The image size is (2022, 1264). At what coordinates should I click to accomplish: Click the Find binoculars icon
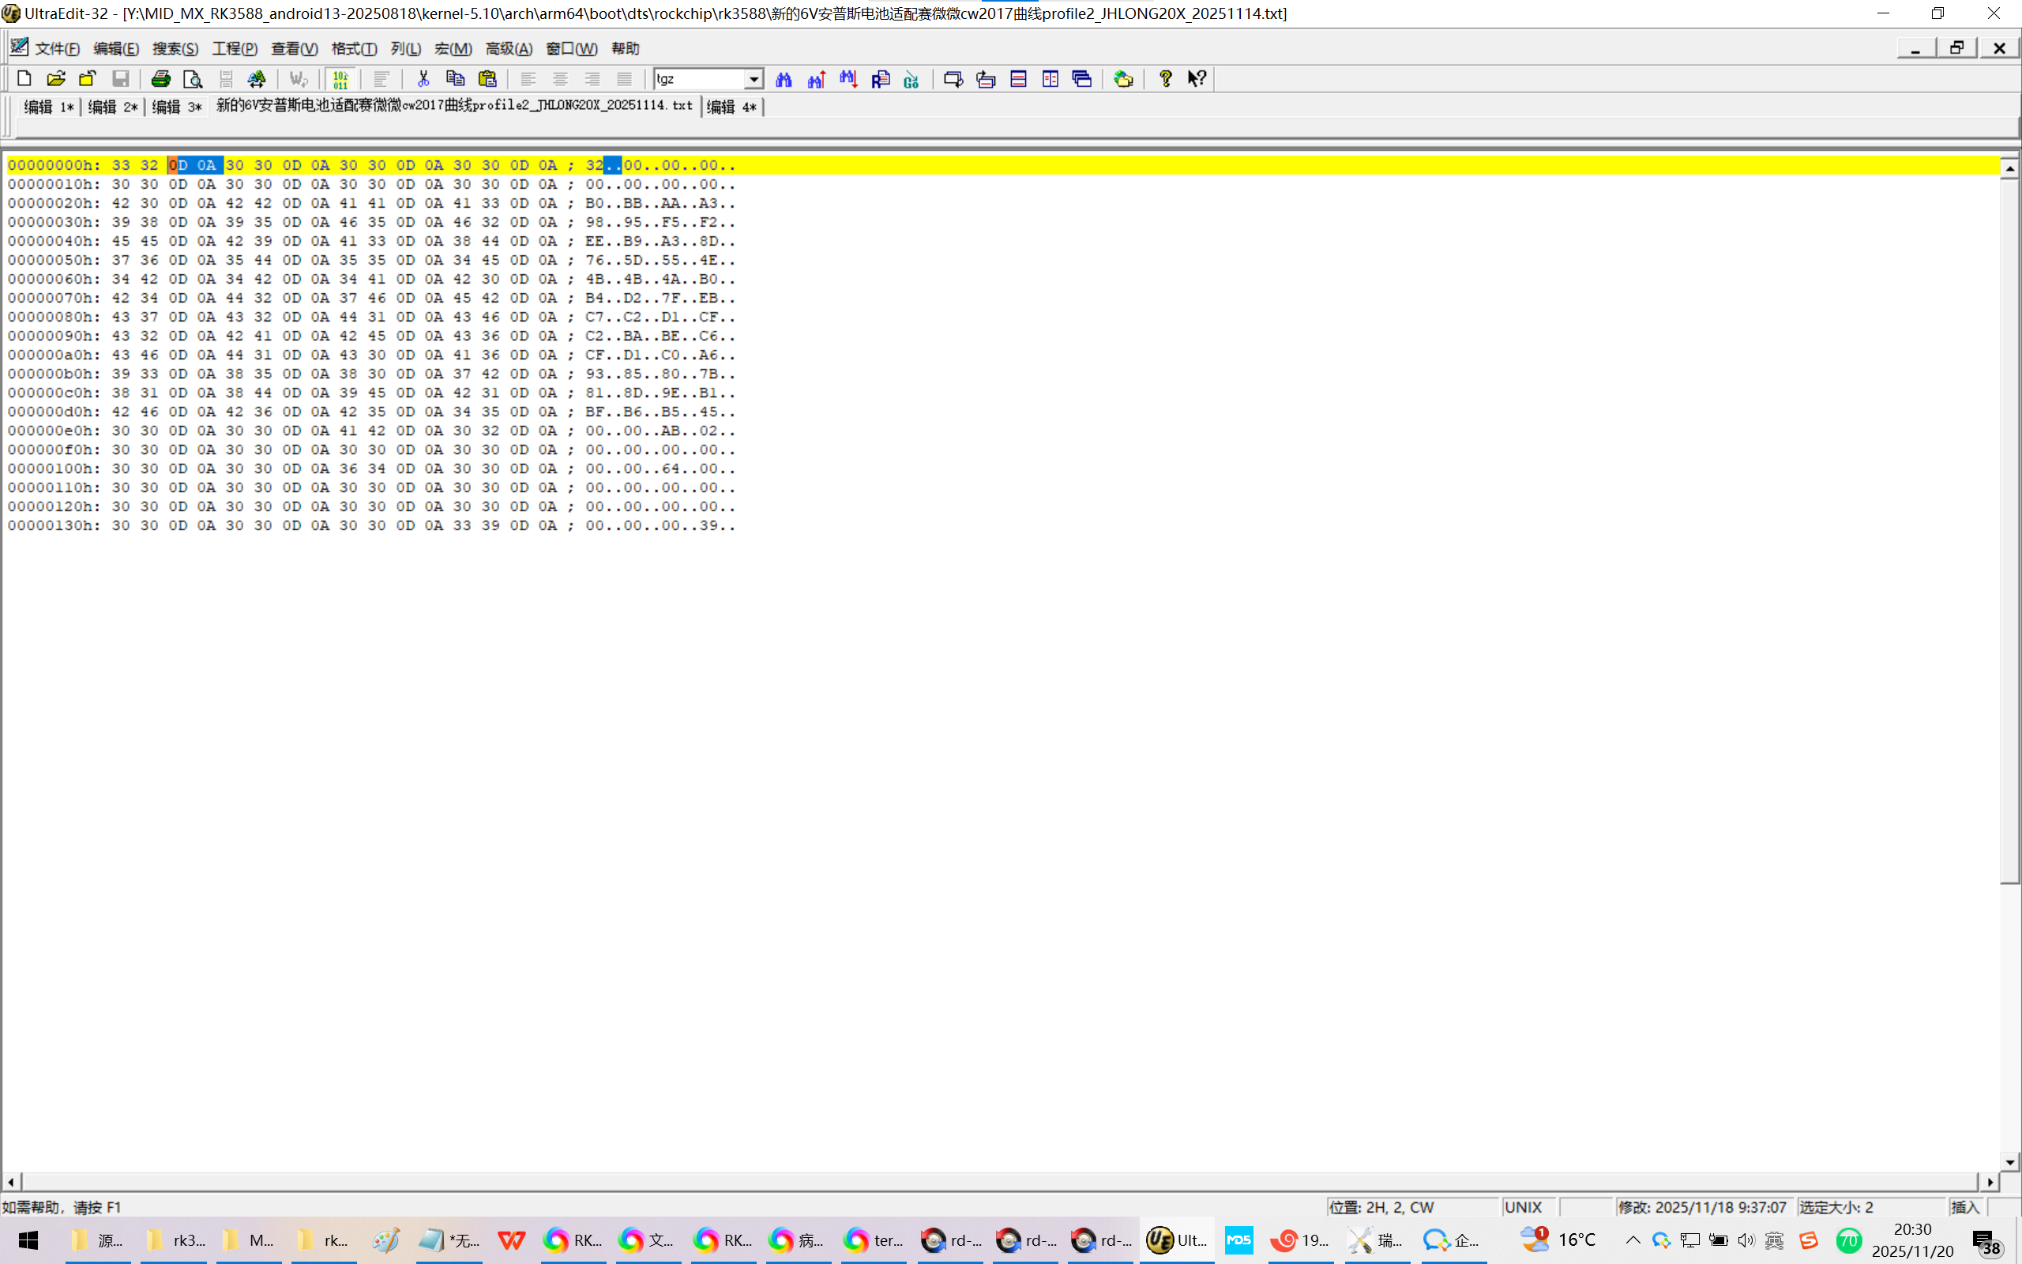click(x=784, y=78)
